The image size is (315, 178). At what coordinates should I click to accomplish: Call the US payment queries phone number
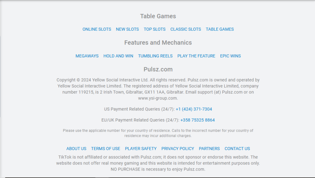[194, 109]
